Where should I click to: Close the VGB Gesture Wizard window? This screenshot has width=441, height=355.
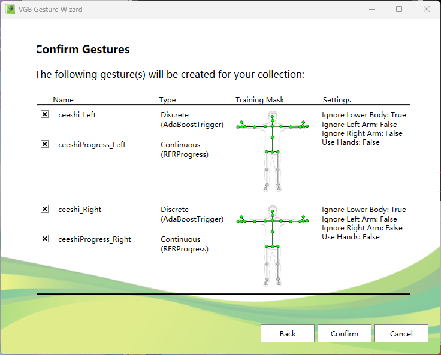click(x=427, y=10)
